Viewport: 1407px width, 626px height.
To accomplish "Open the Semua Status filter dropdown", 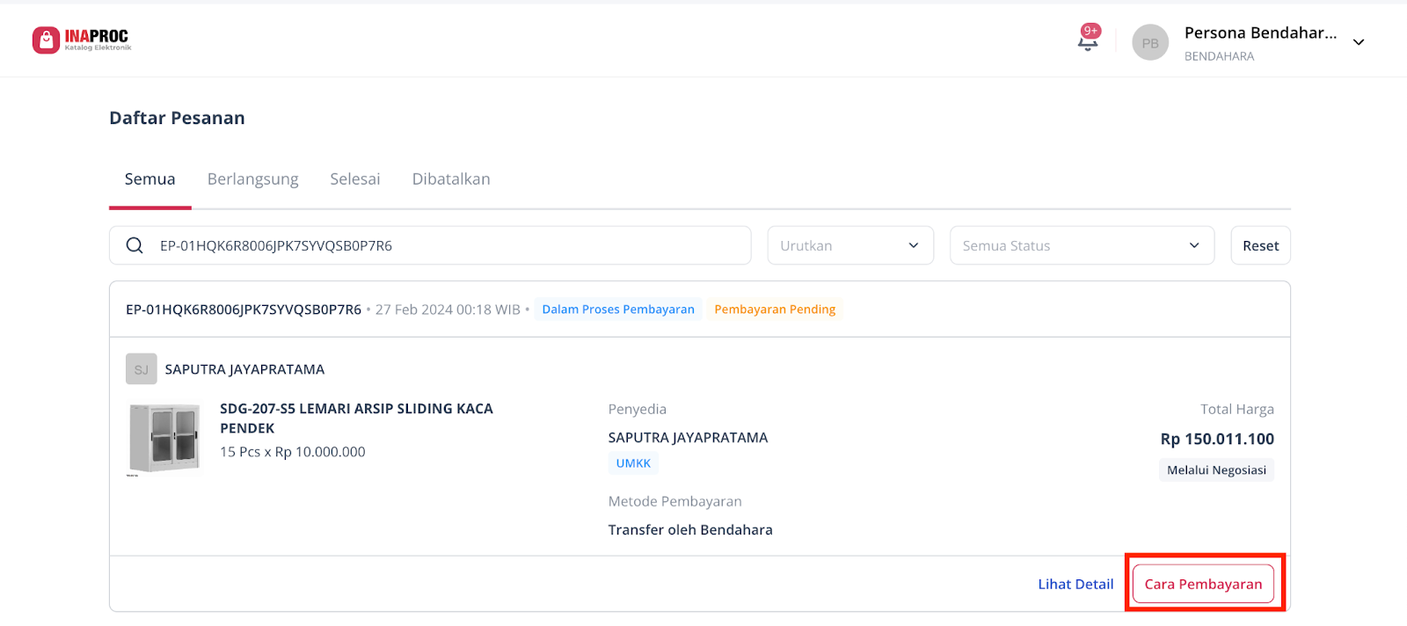I will 1082,245.
